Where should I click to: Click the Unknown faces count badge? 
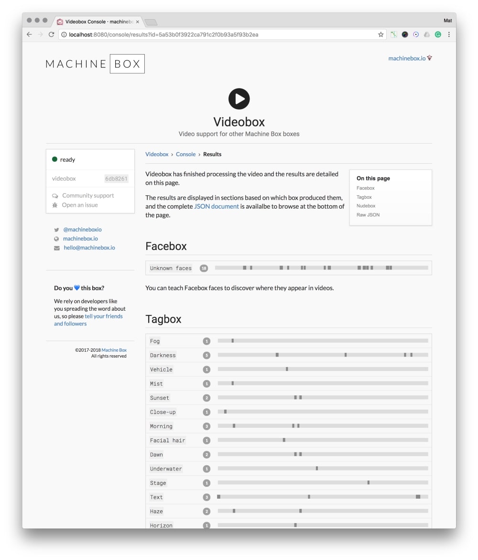coord(204,268)
